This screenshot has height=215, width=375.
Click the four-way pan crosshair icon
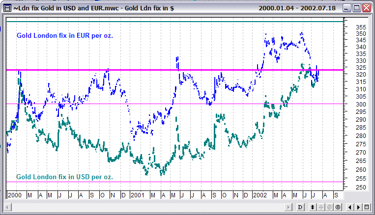point(321,207)
